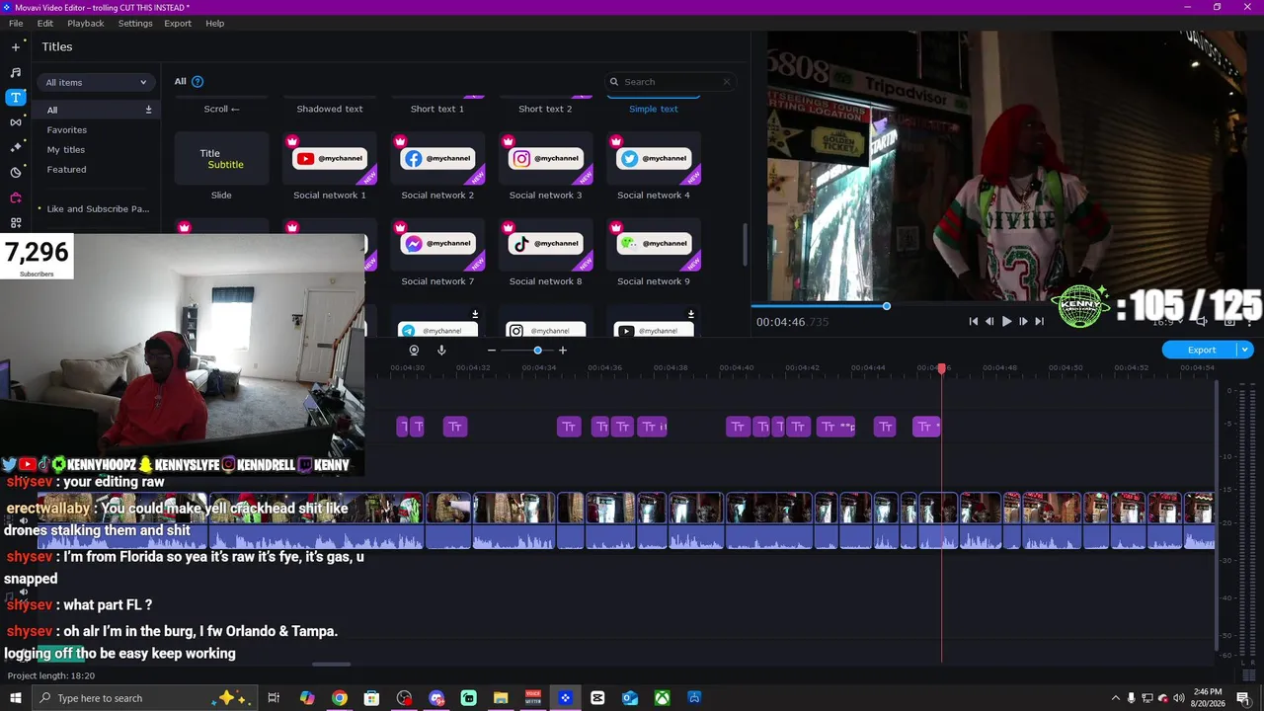Select the Favorites category
The image size is (1264, 711).
pyautogui.click(x=67, y=129)
